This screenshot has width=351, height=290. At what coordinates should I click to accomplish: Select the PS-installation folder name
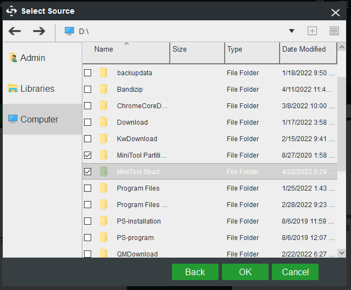point(139,221)
